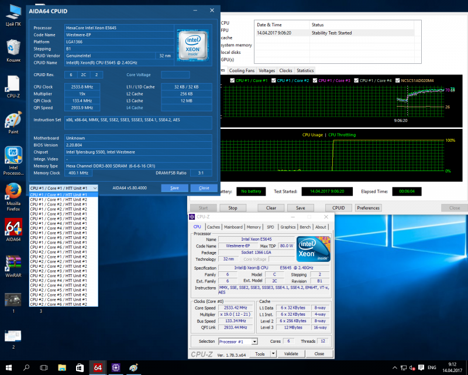
Task: Disable the NCSC51AD020M4 sensor checkbox
Action: point(397,80)
